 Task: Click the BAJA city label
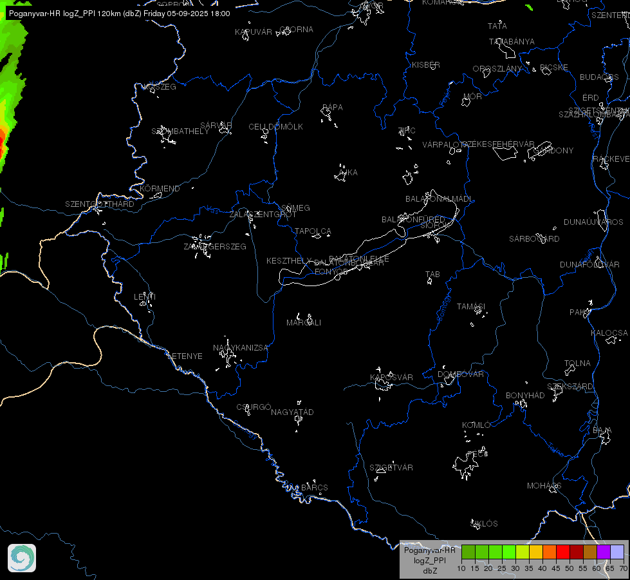tap(602, 431)
